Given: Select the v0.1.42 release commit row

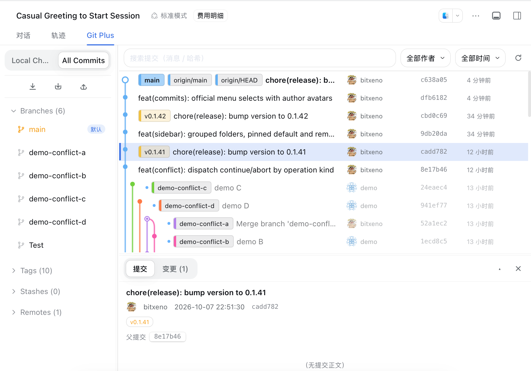Looking at the screenshot, I should coord(324,116).
